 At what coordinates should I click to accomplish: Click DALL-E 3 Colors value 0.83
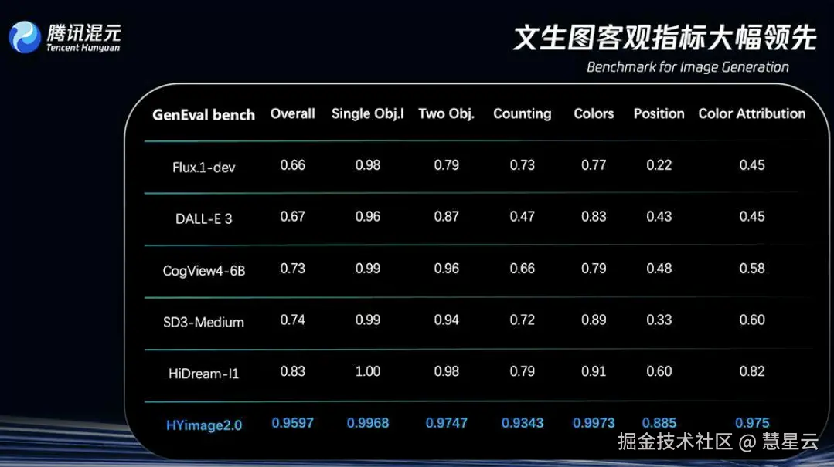tap(594, 217)
